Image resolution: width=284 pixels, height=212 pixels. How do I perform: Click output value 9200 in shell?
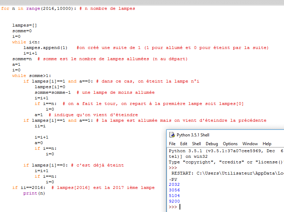(x=175, y=201)
